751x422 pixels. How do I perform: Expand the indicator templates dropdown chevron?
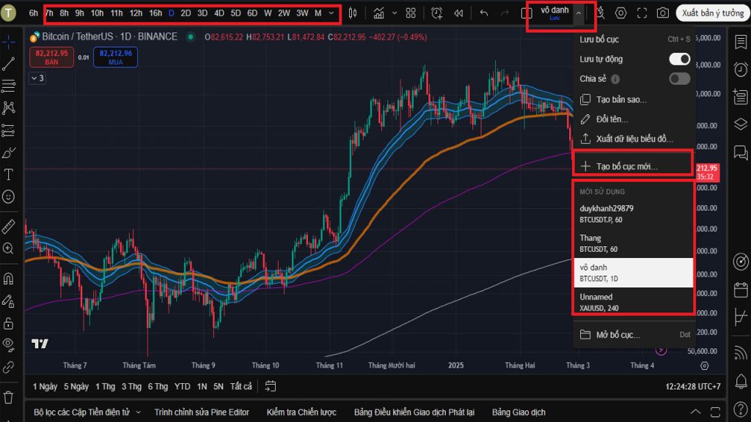coord(395,13)
